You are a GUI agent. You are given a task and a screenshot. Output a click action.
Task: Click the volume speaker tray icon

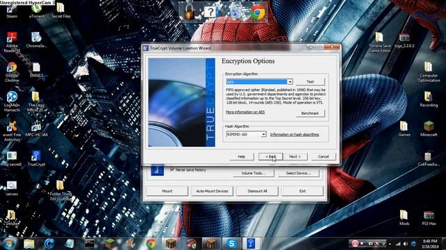[x=406, y=244]
